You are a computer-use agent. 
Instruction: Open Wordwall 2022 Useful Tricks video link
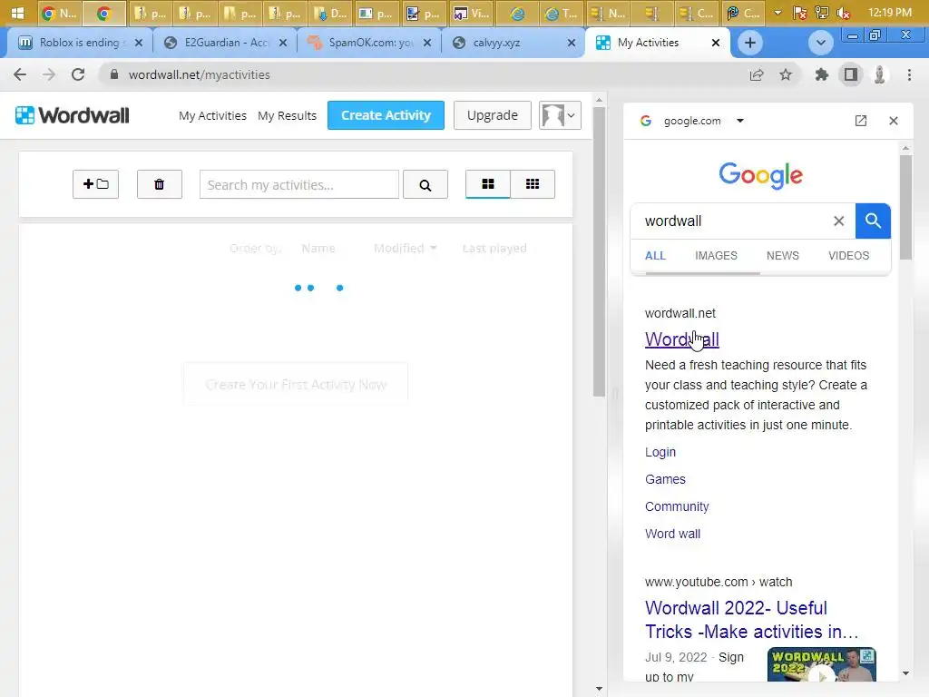752,620
